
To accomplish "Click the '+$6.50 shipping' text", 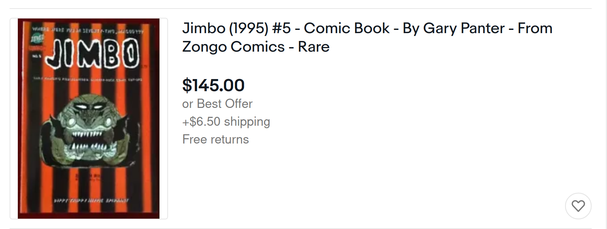I will point(226,121).
